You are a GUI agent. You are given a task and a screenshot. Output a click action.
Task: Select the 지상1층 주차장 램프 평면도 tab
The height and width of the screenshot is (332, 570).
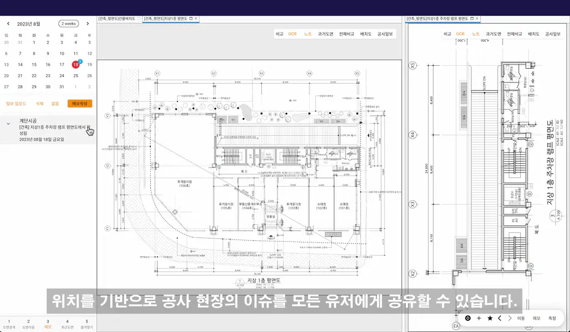coord(437,18)
